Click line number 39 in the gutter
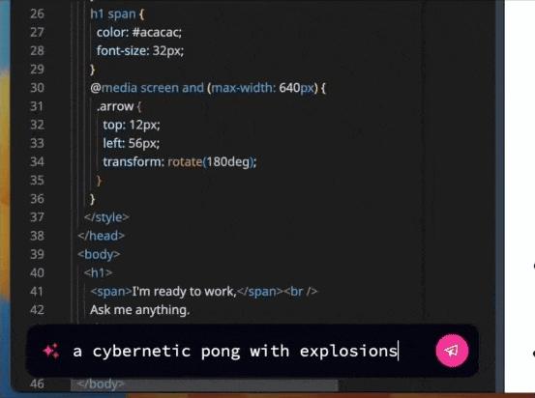The width and height of the screenshot is (535, 398). [37, 254]
